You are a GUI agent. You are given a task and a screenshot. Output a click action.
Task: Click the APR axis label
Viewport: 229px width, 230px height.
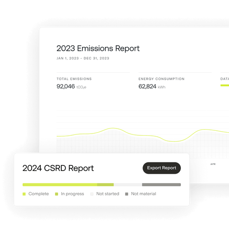tap(213, 164)
